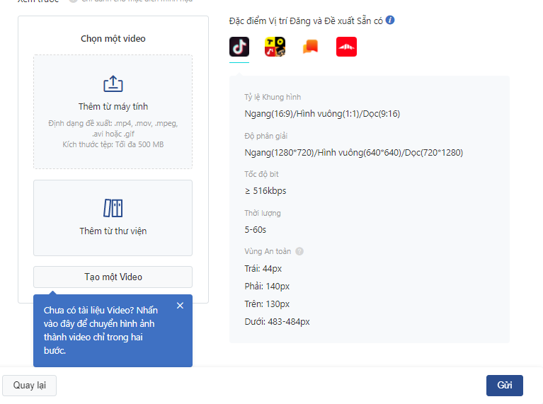Select the orange Helo chat placement icon
The image size is (543, 404).
click(311, 47)
